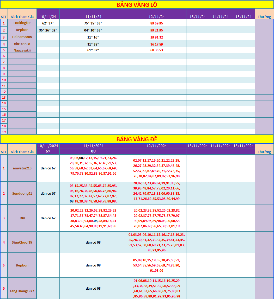The image size is (274, 299).
Task: Select Sonduong91's 'dàn có 67' cell
Action: 48,193
